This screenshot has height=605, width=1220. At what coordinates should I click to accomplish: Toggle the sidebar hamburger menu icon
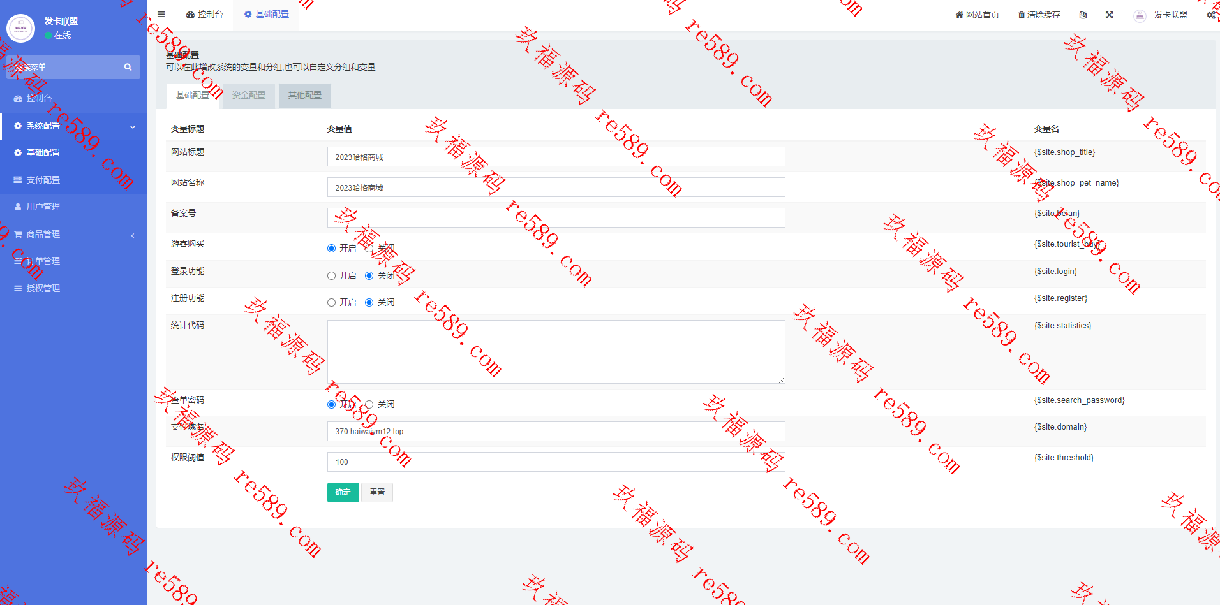[161, 14]
